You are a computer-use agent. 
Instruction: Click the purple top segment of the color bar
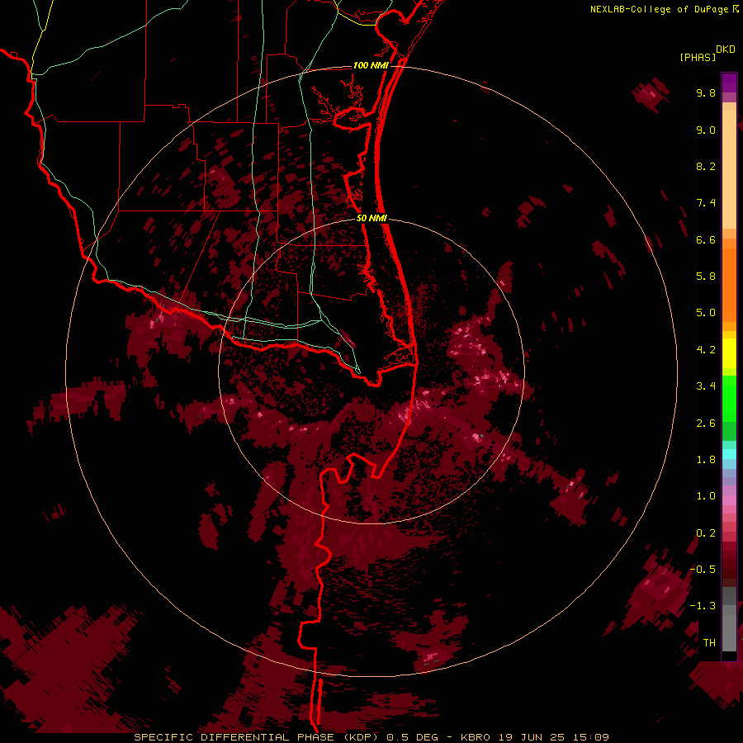click(x=729, y=83)
